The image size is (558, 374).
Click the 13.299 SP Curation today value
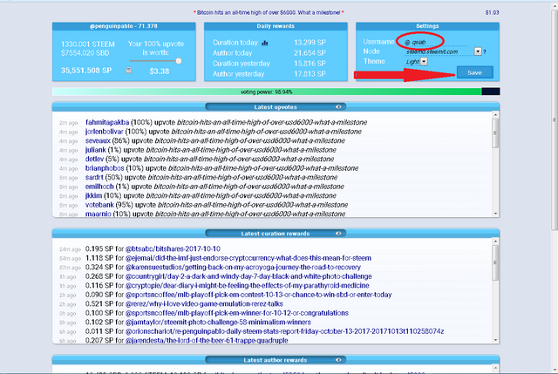310,43
